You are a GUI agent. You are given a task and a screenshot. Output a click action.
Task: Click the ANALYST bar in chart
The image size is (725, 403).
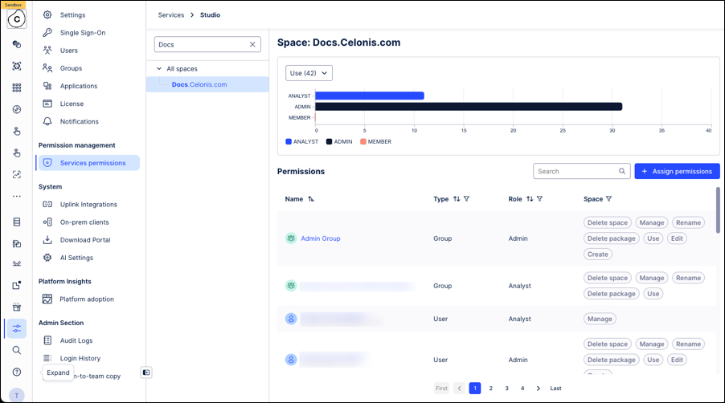click(x=370, y=96)
